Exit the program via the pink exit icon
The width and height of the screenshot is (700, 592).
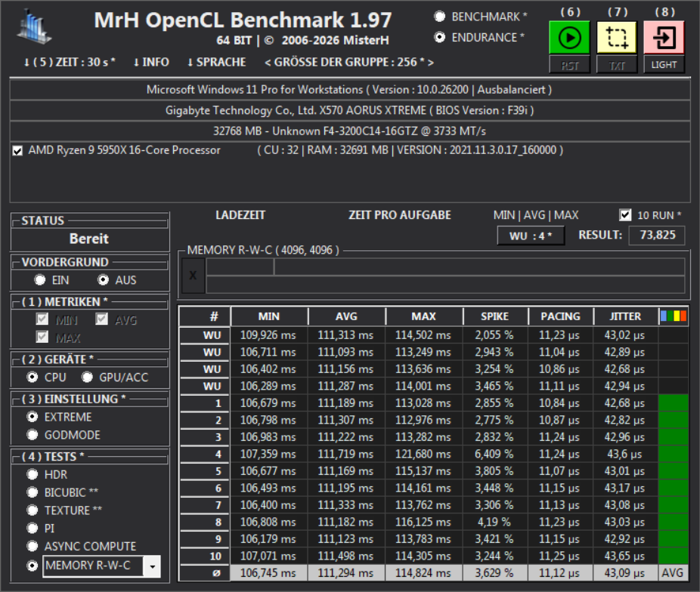pyautogui.click(x=664, y=38)
